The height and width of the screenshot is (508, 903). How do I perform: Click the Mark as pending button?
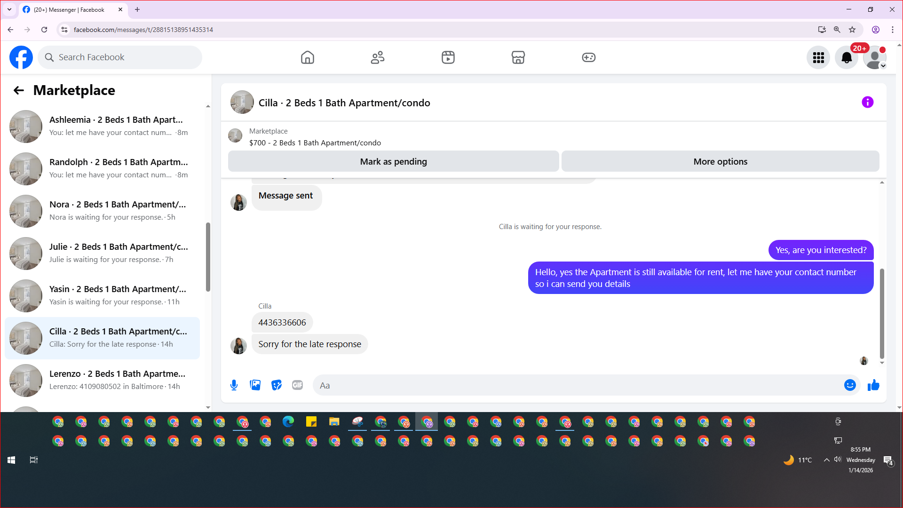pos(393,161)
